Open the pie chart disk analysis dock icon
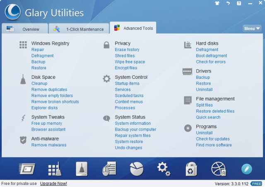Image resolution: width=265 pixels, height=187 pixels. [135, 169]
